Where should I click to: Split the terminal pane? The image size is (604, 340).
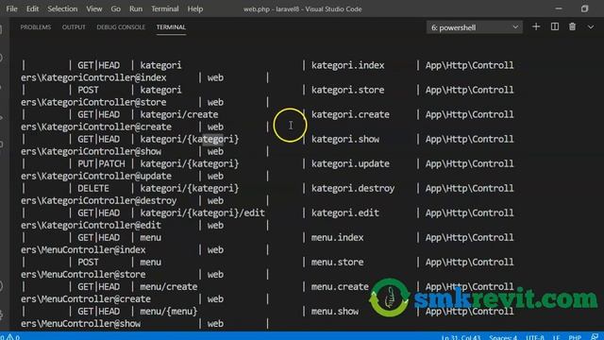point(555,27)
